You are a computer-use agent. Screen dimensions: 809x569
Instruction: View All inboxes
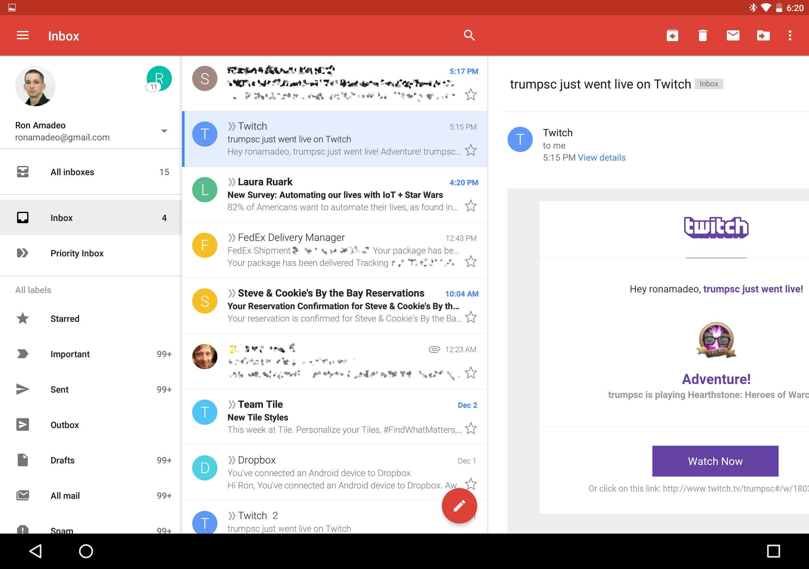pyautogui.click(x=72, y=172)
